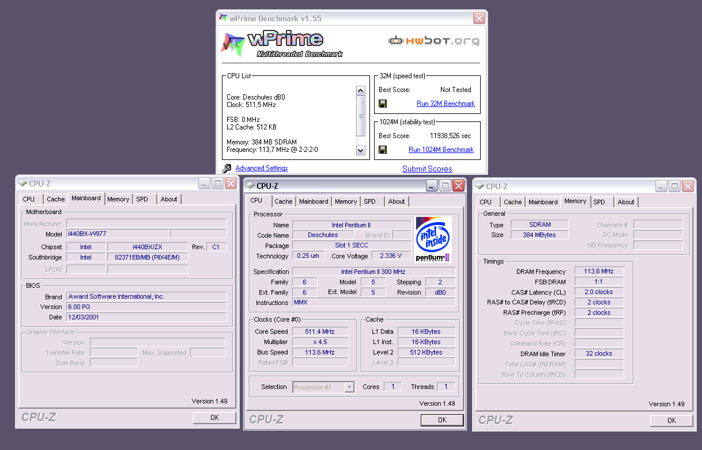The image size is (702, 450).
Task: Click OK in the Mainboard CPU-Z window
Action: tap(214, 418)
